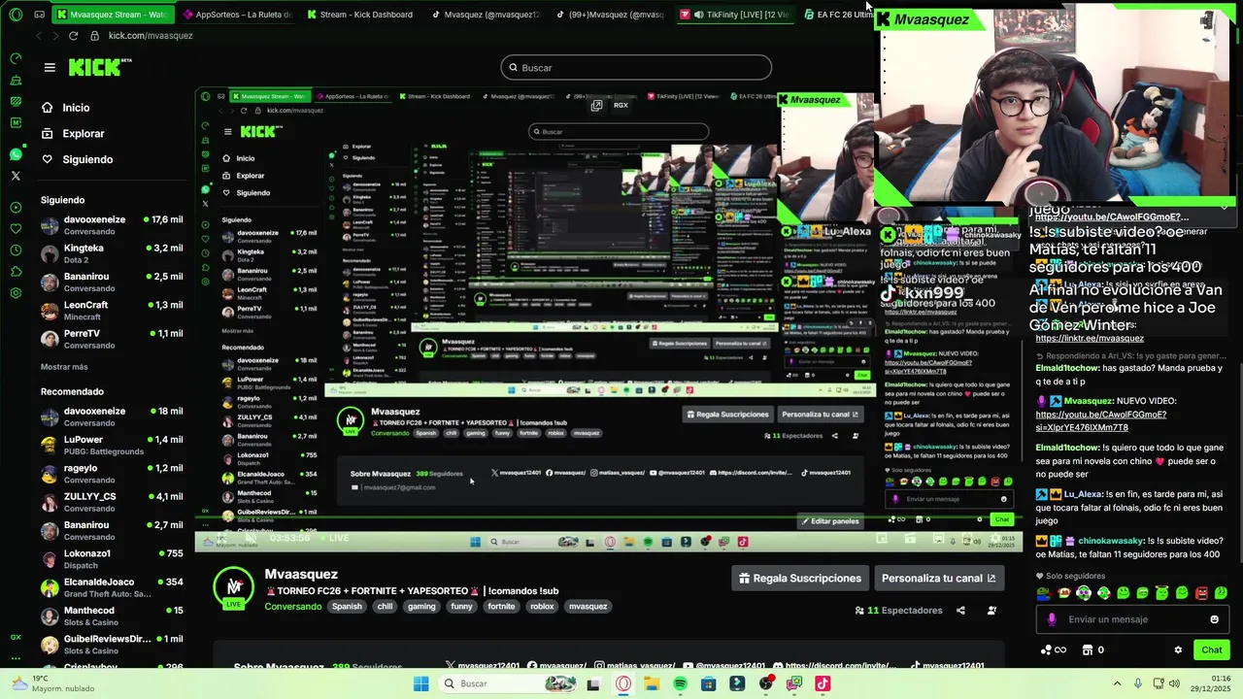Open ZULLYY_CS recommended channel
The image size is (1243, 699).
click(112, 502)
